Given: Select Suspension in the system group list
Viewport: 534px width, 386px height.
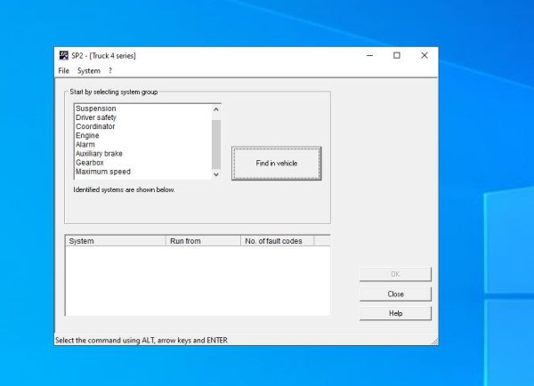Looking at the screenshot, I should coord(142,109).
